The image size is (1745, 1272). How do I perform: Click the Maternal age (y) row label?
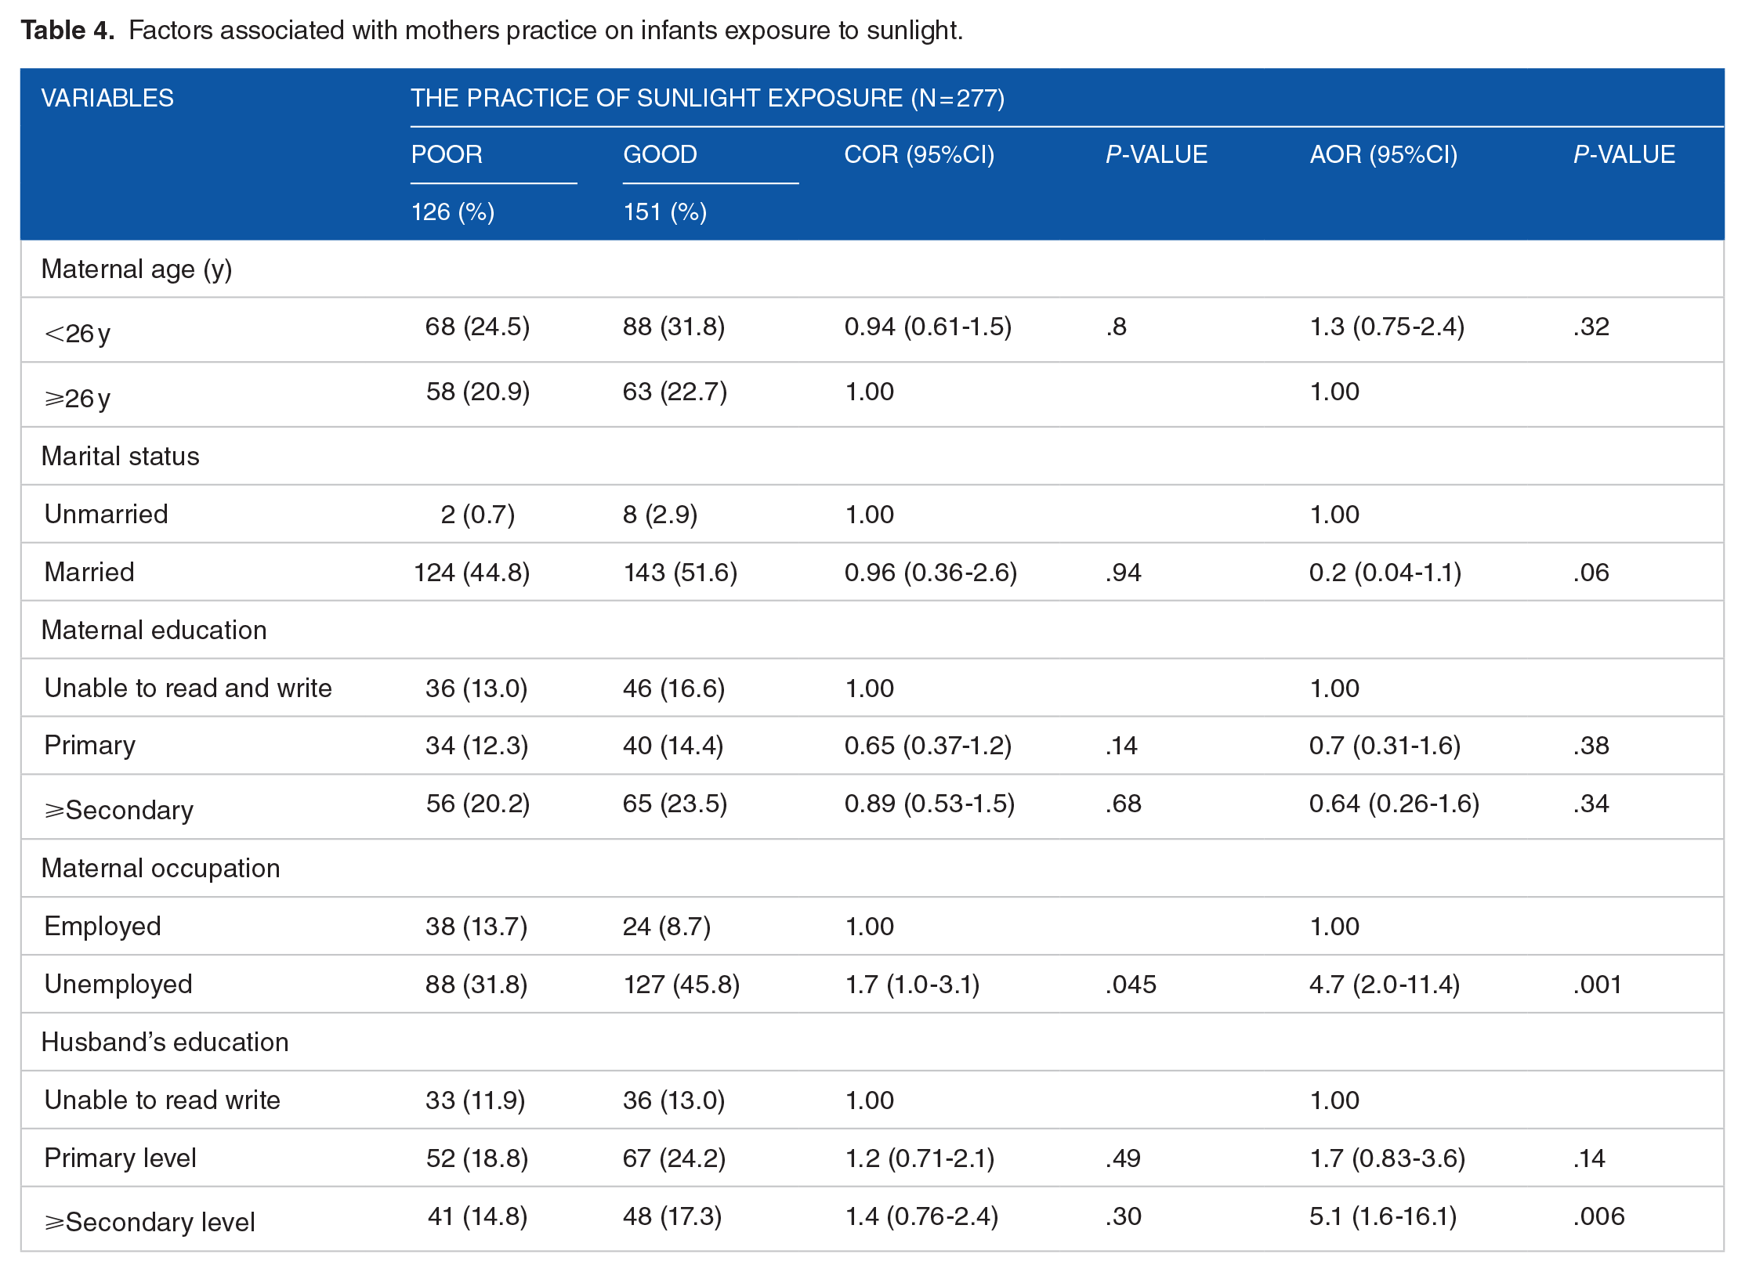(137, 269)
